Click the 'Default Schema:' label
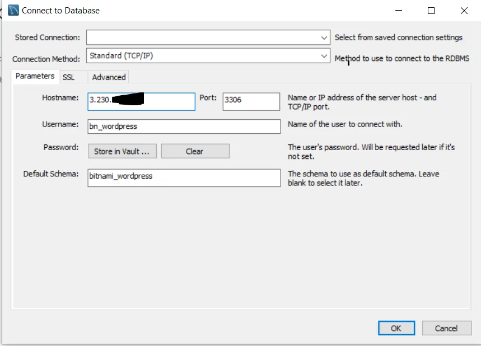The image size is (481, 346). 51,174
